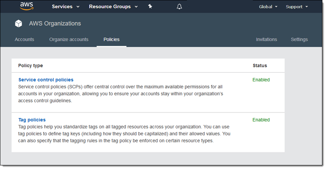Click Enabled status for Service control policies

261,80
